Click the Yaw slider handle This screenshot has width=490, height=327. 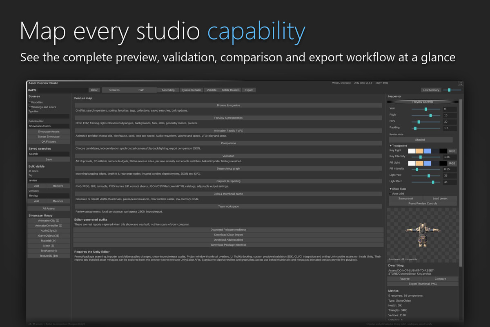(x=425, y=109)
